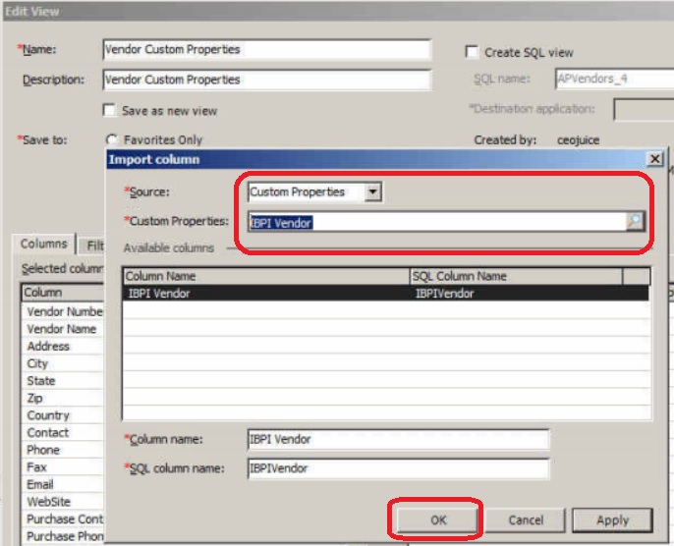674x546 pixels.
Task: Select Vendor Name in selected columns list
Action: pyautogui.click(x=63, y=329)
